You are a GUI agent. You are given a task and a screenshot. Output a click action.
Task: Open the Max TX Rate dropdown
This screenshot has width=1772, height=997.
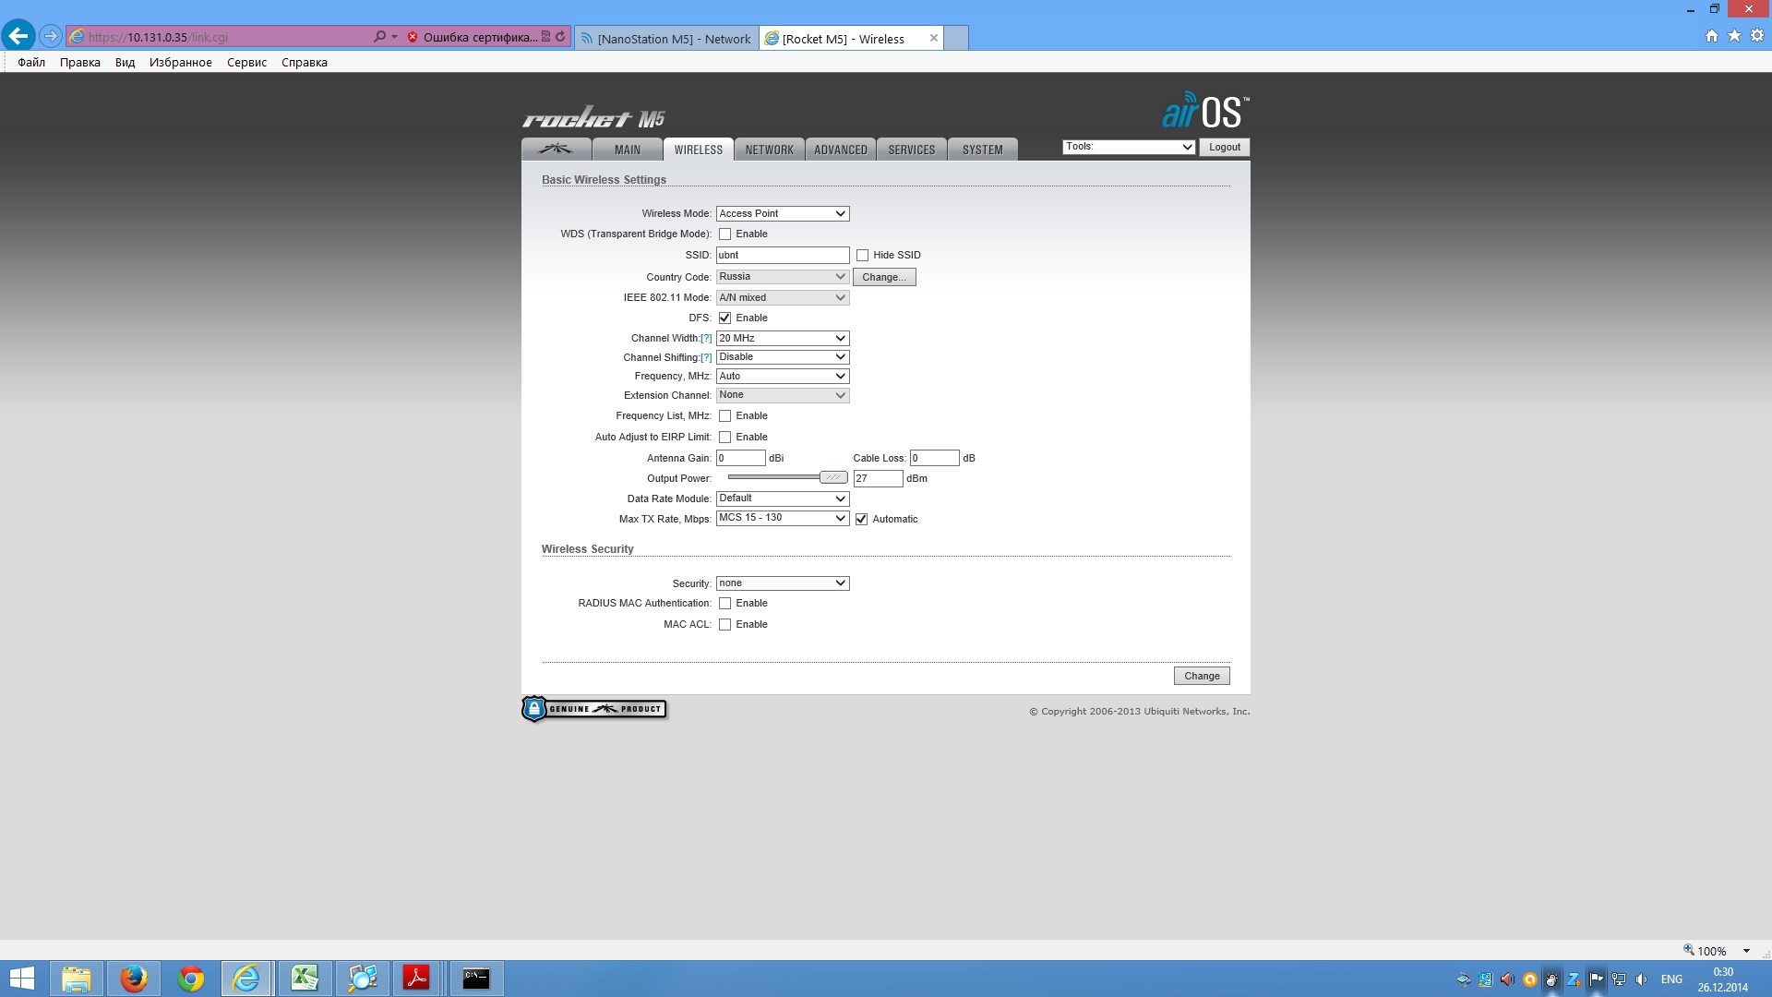[783, 518]
